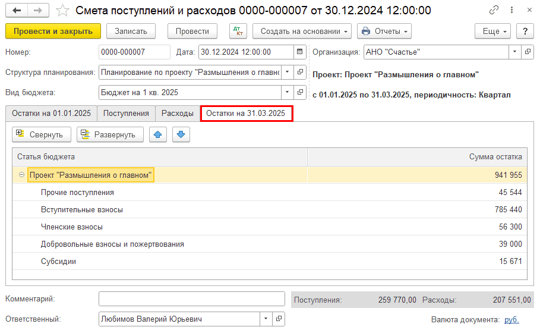The image size is (540, 330).
Task: Click the forward navigation arrow
Action: 37,11
